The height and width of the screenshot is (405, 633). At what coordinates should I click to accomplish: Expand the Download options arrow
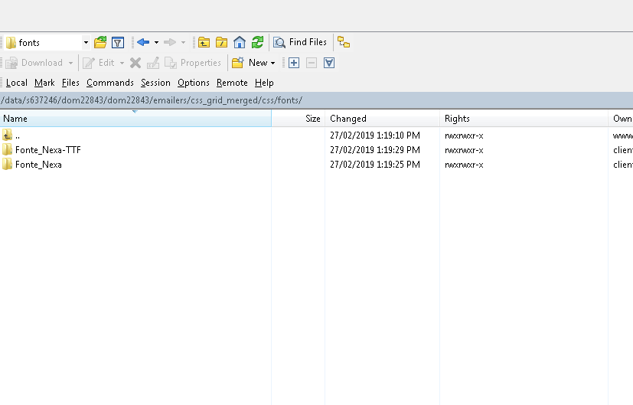coord(70,63)
